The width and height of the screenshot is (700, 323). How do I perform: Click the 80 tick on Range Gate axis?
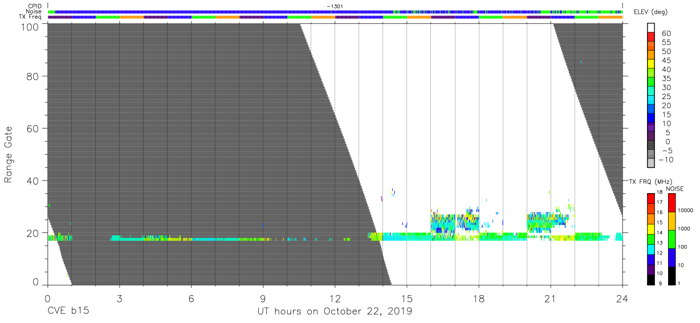click(x=32, y=76)
